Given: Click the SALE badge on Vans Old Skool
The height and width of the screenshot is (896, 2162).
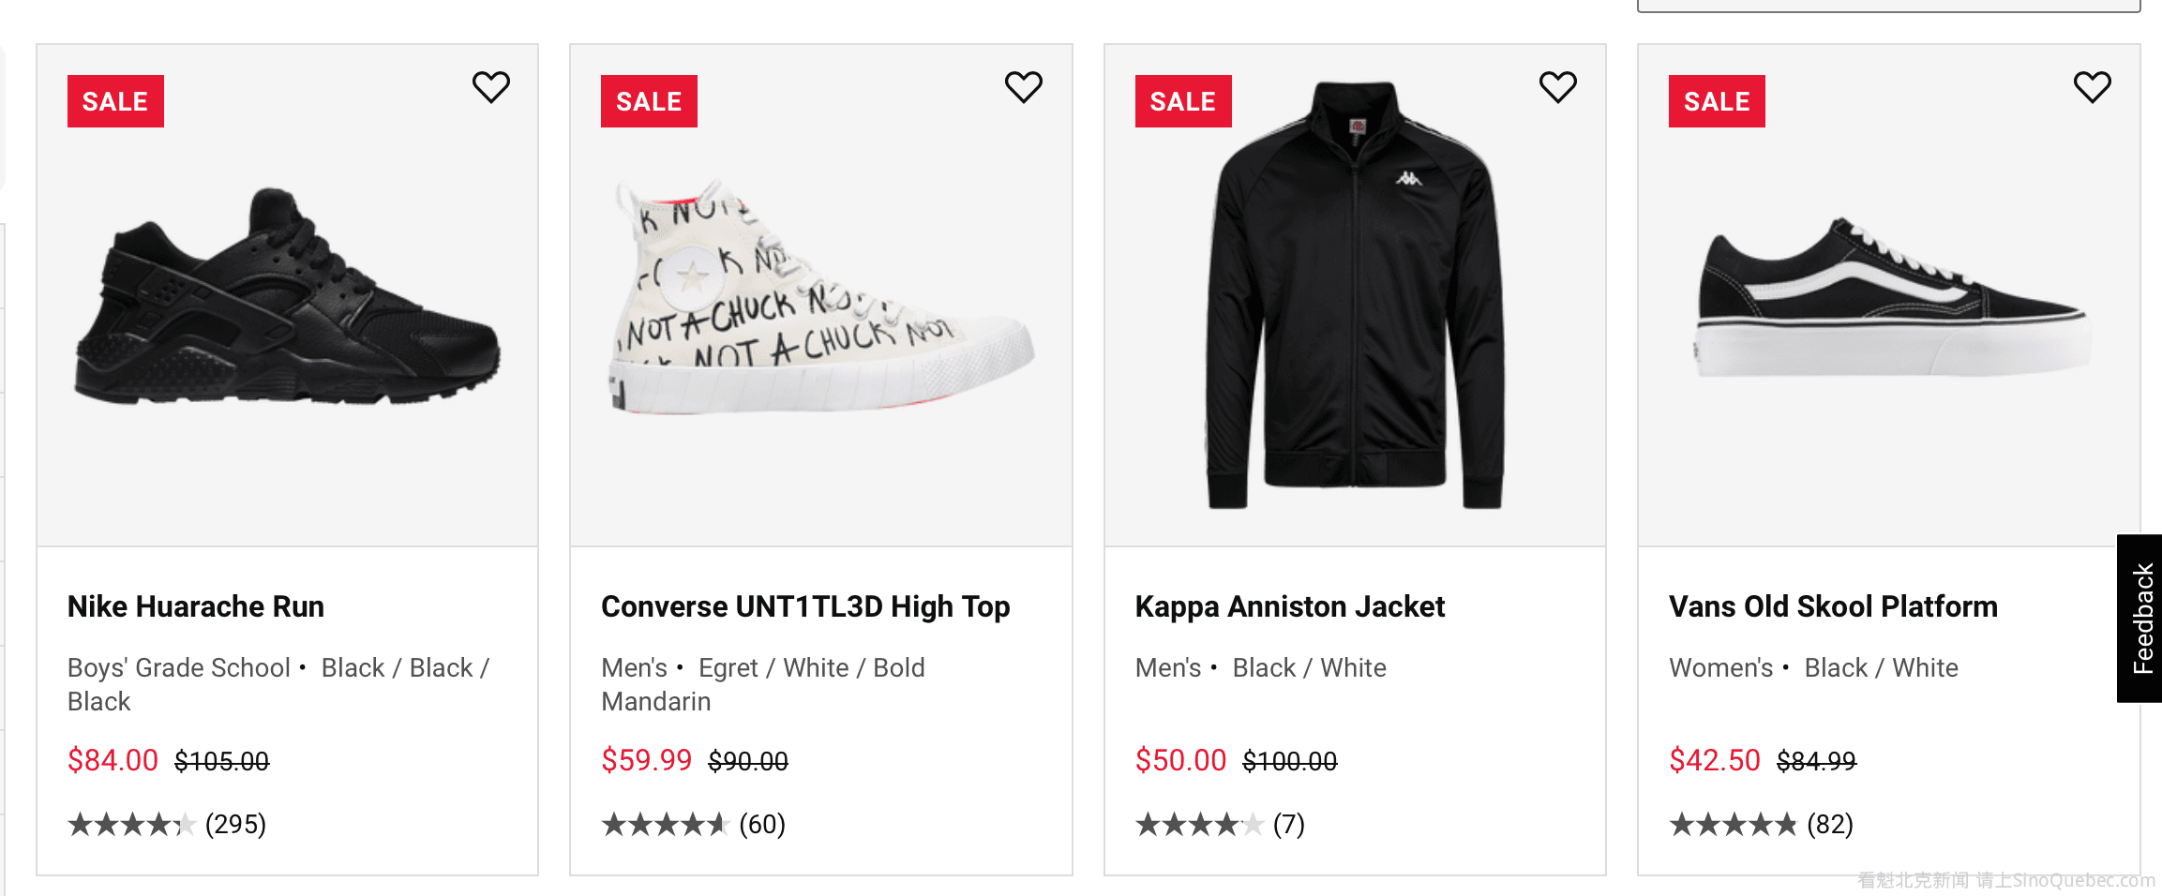Looking at the screenshot, I should pyautogui.click(x=1717, y=101).
